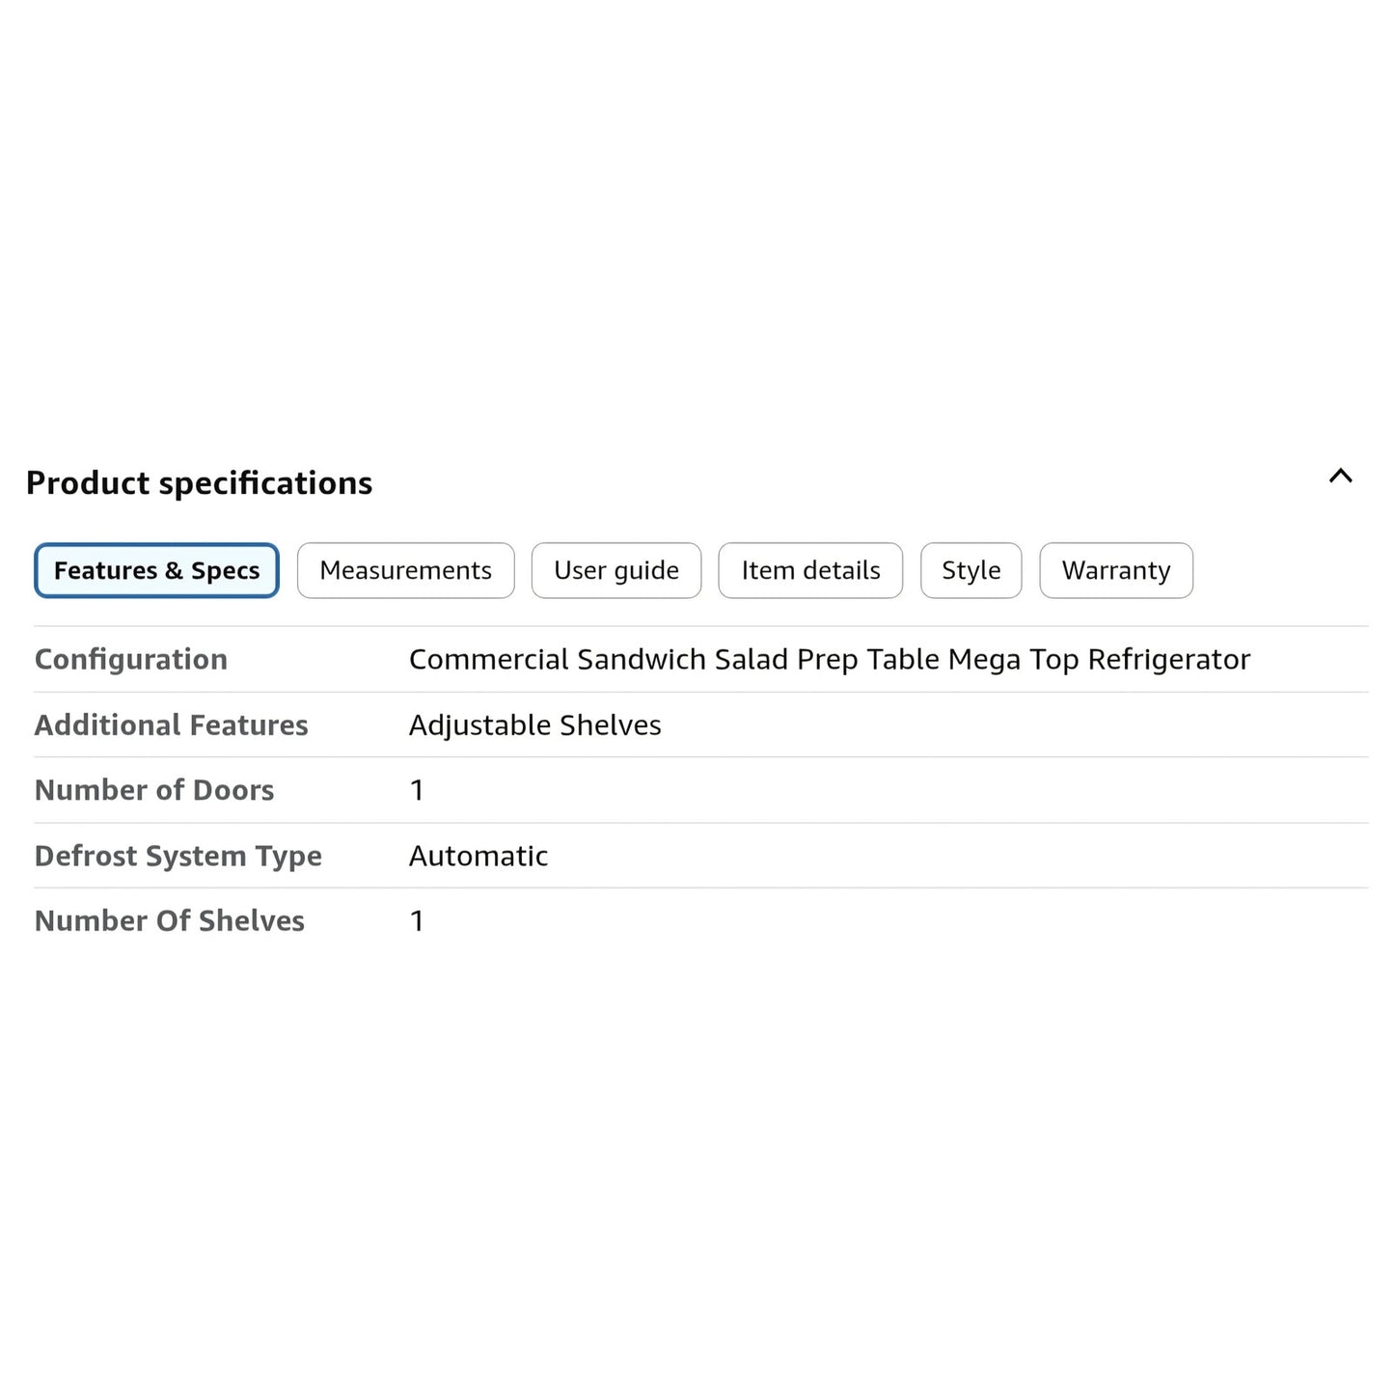Click the word Refrigerator in Configuration value

click(1168, 659)
